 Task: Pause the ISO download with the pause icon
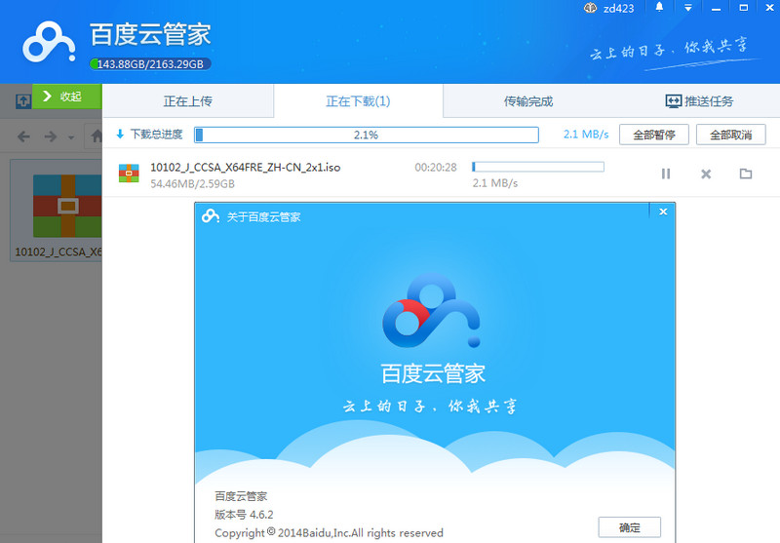[666, 174]
